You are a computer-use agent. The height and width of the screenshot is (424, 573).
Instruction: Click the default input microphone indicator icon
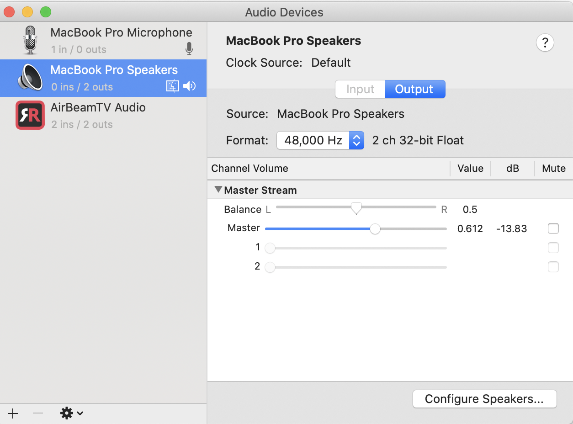pyautogui.click(x=189, y=49)
